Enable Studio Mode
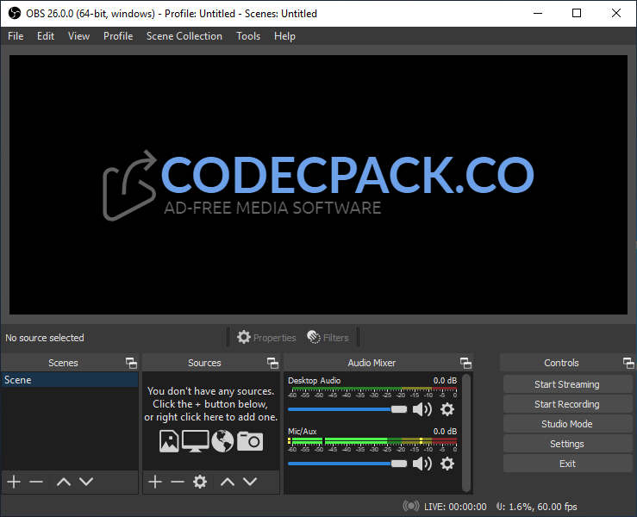Viewport: 637px width, 517px height. (x=567, y=424)
